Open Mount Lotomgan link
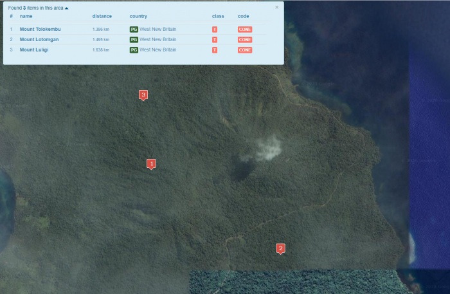This screenshot has height=294, width=450. [40, 40]
